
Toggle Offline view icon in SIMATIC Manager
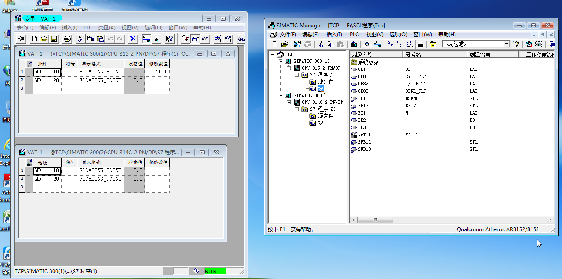[367, 44]
